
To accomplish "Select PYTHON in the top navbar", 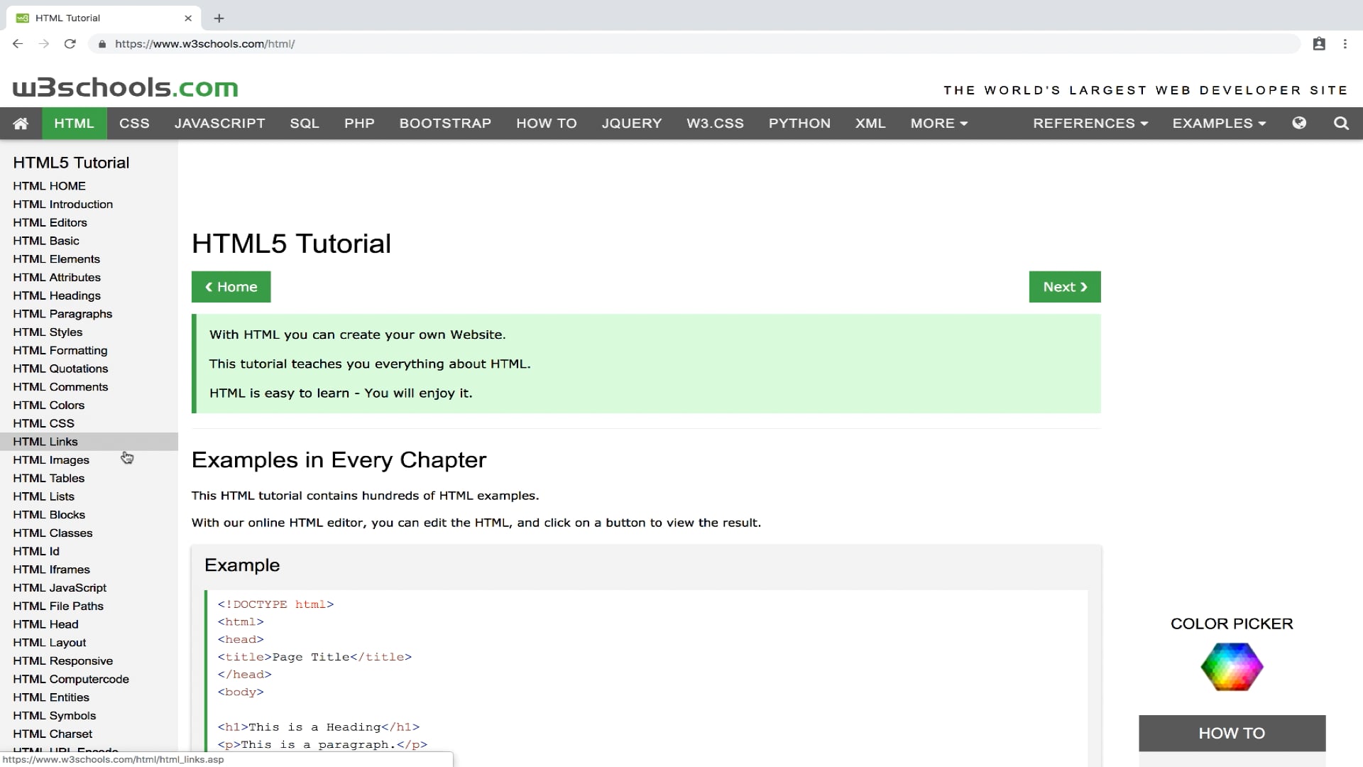I will 799,124.
